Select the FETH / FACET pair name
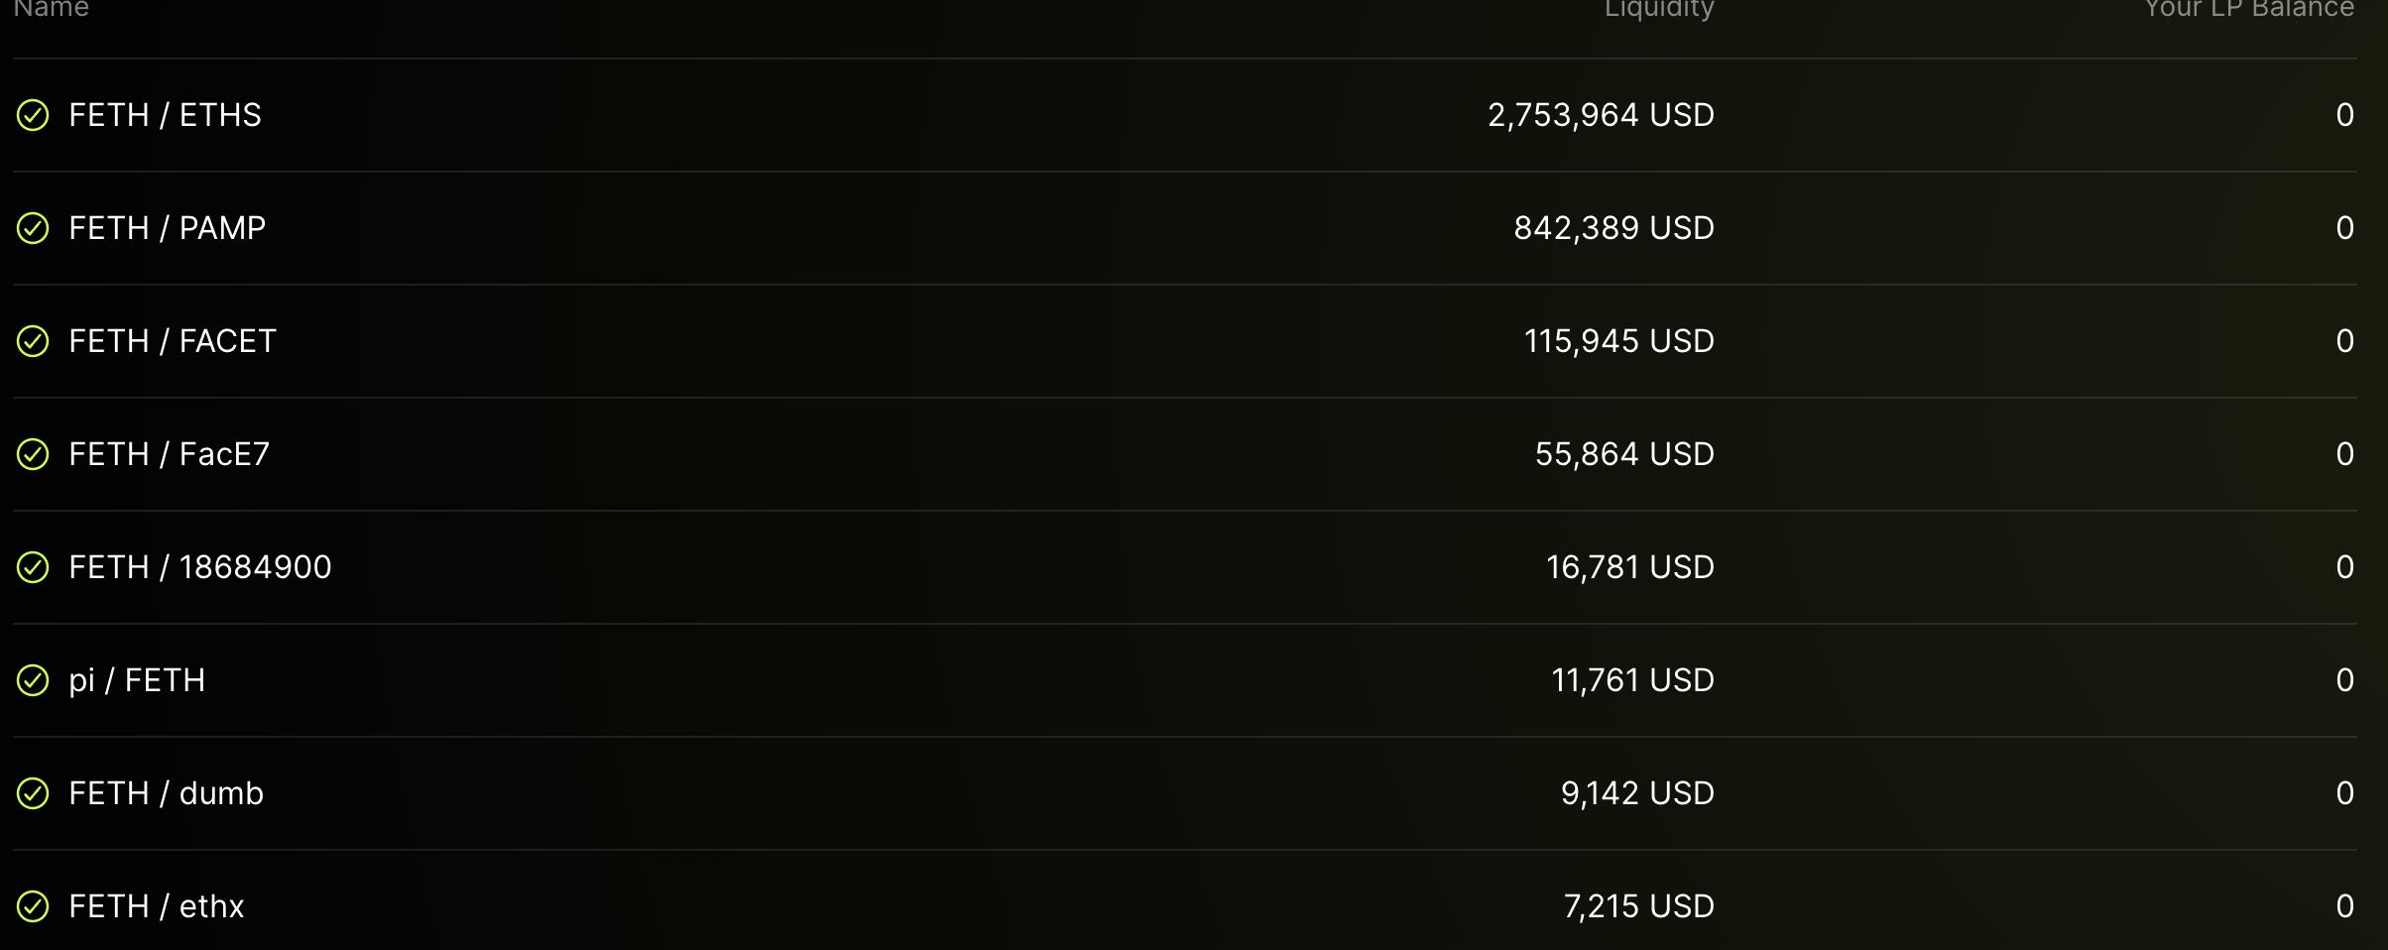This screenshot has width=2388, height=950. coord(172,342)
